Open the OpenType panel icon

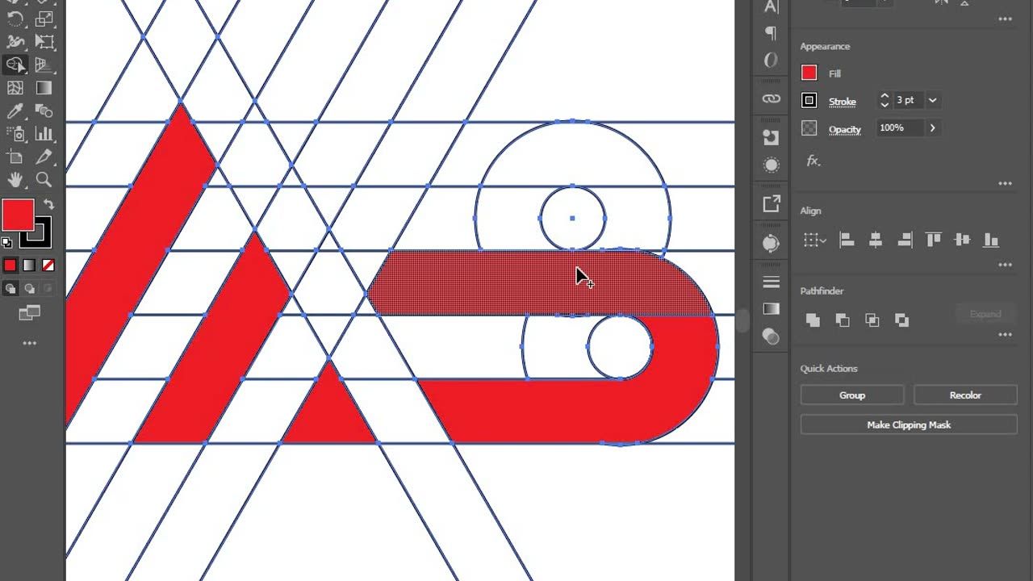[771, 61]
